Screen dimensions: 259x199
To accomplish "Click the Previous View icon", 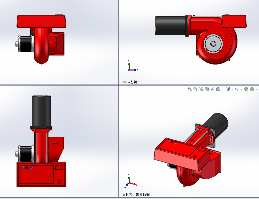I will [201, 89].
